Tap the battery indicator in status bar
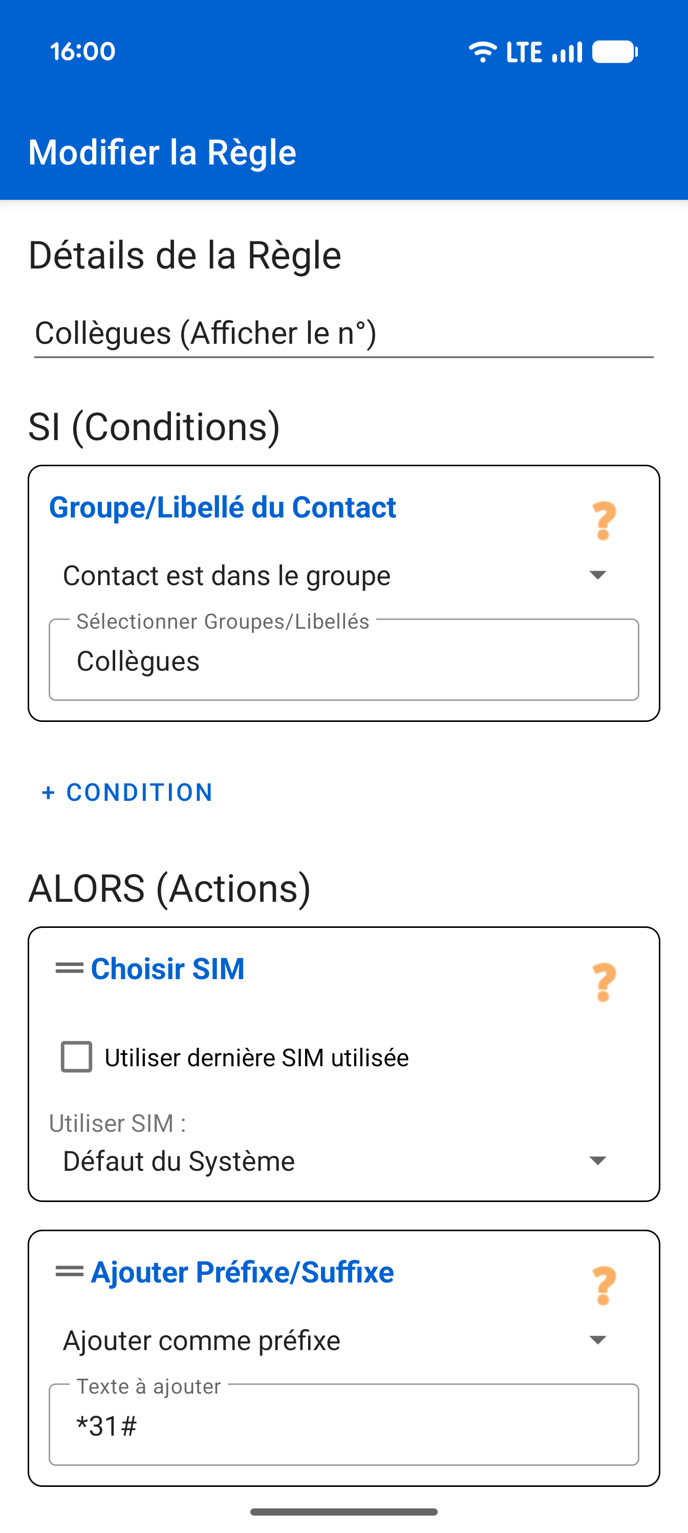Image resolution: width=688 pixels, height=1533 pixels. pos(615,52)
